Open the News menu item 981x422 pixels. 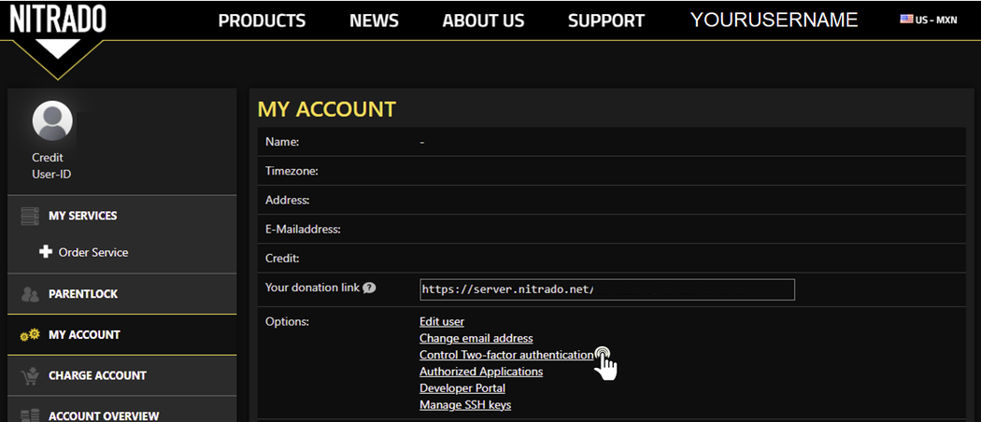click(374, 21)
